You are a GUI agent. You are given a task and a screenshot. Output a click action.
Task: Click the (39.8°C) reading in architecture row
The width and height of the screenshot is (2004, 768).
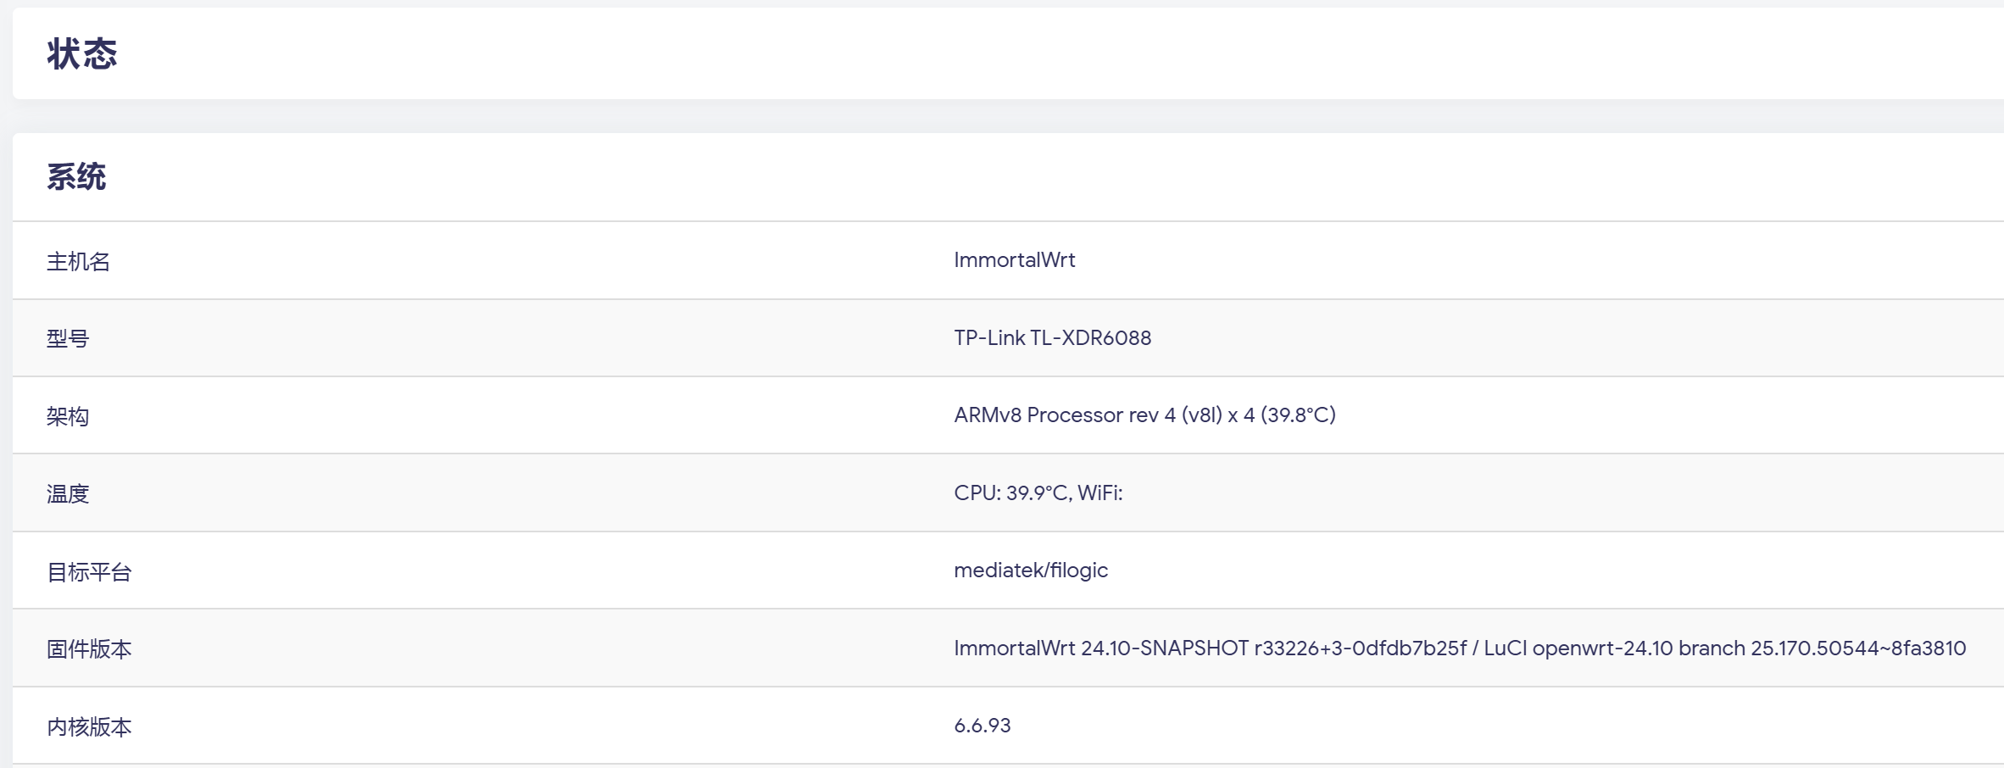[x=1297, y=415]
